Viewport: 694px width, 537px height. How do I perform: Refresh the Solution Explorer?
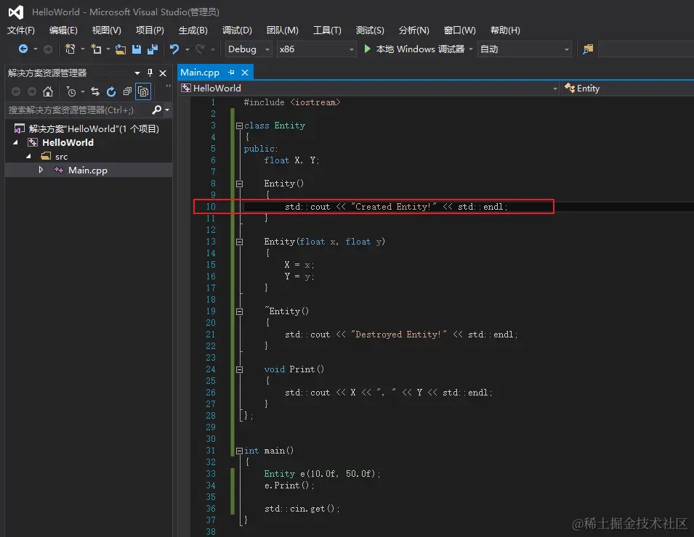111,91
